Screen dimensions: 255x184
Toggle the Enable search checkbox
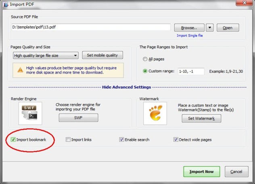pyautogui.click(x=121, y=140)
